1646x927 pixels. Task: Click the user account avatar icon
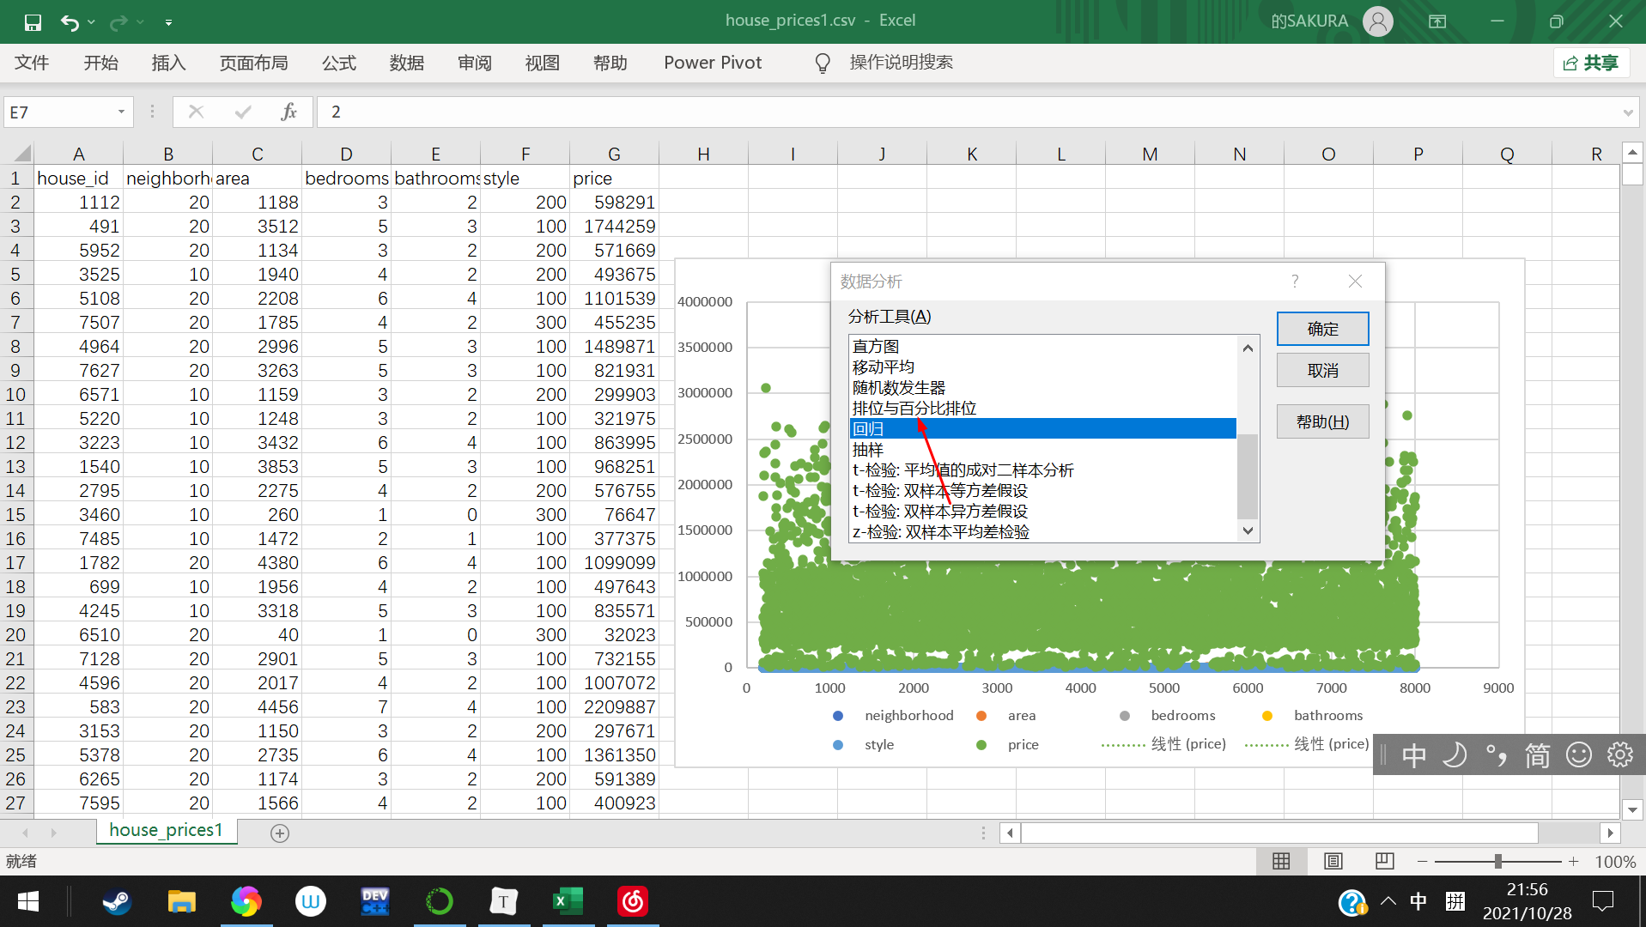point(1377,21)
